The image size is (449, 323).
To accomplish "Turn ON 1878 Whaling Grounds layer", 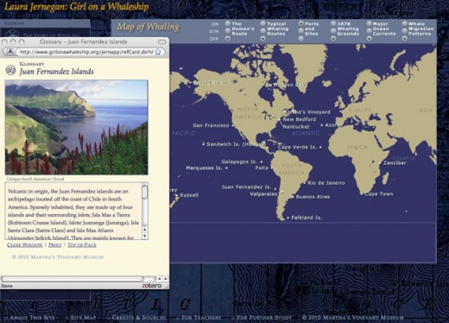I will click(333, 23).
